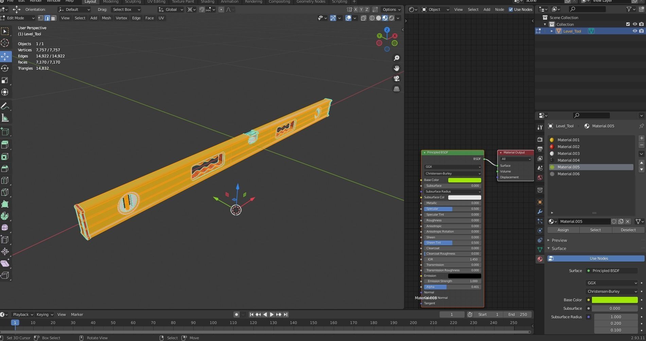This screenshot has height=341, width=646.
Task: Open Drag Select Box dropdown
Action: click(125, 10)
